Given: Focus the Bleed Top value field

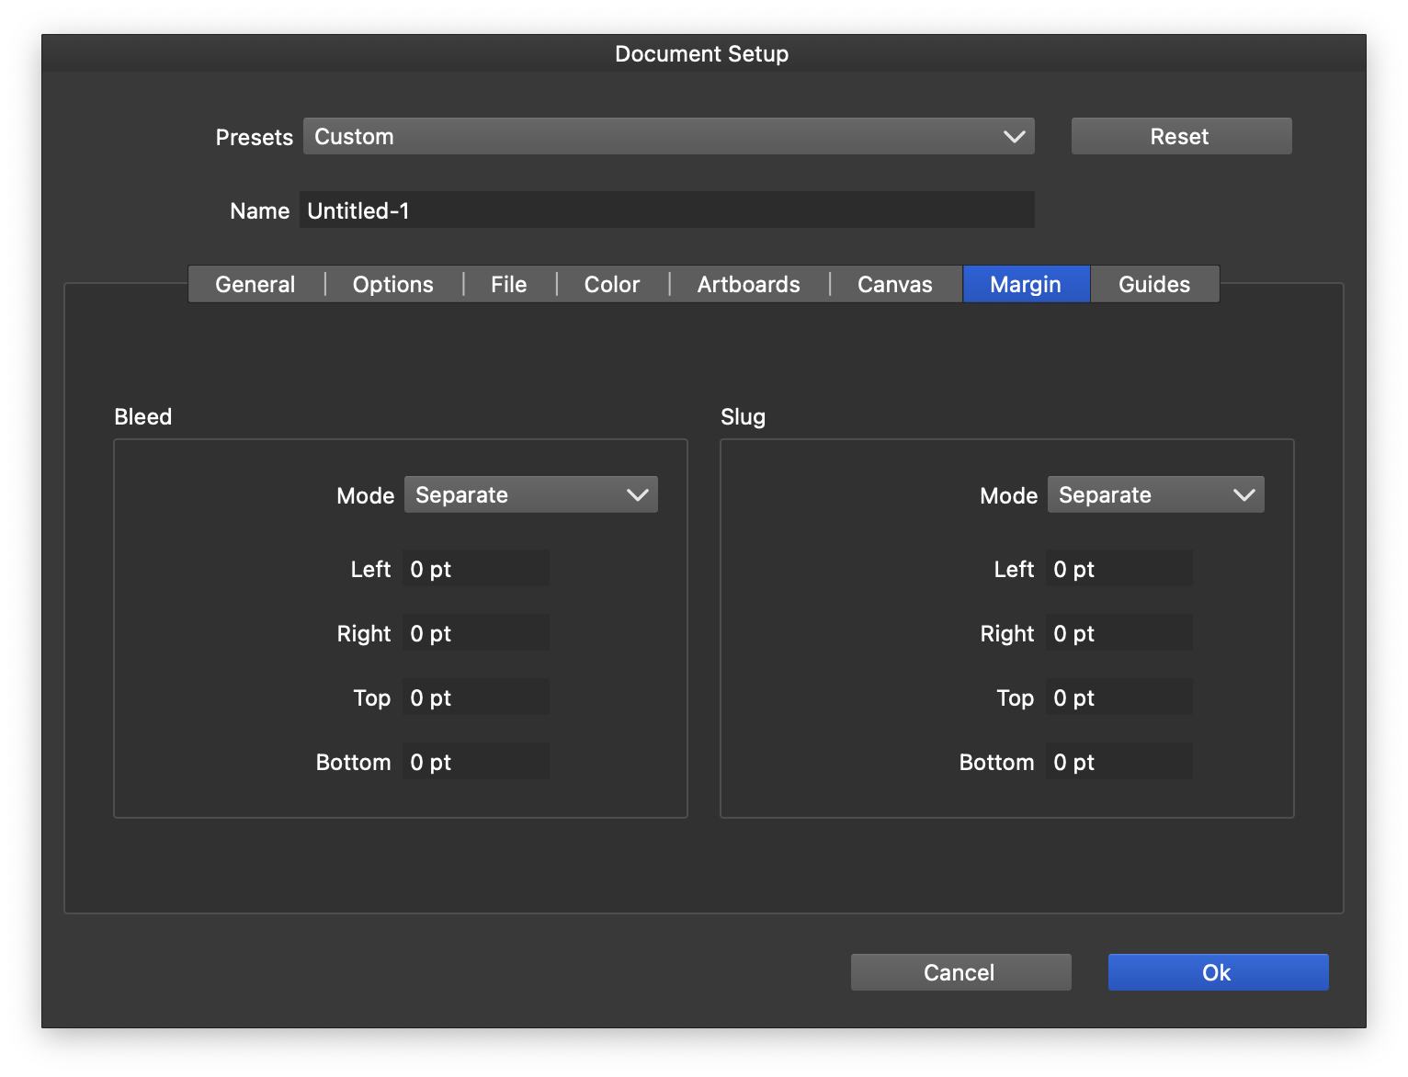Looking at the screenshot, I should point(476,697).
